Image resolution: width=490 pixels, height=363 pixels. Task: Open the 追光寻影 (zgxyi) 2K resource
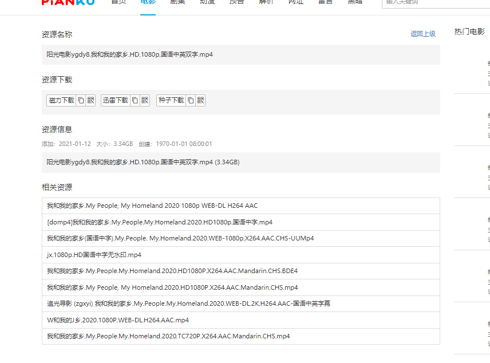coord(241,303)
